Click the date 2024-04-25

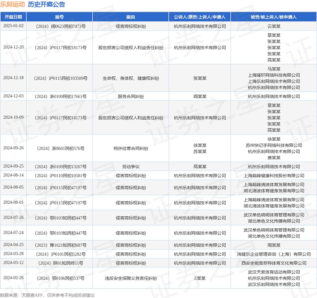[x=13, y=245]
